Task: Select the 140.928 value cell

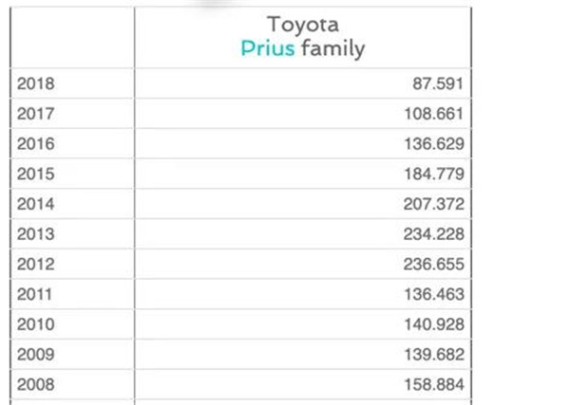Action: click(434, 324)
